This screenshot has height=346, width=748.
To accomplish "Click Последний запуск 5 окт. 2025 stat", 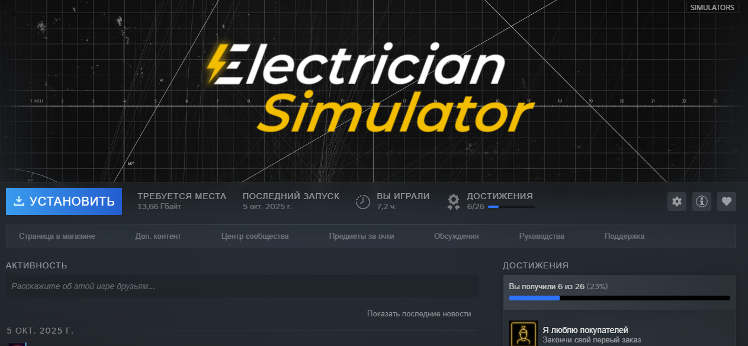I will point(291,201).
